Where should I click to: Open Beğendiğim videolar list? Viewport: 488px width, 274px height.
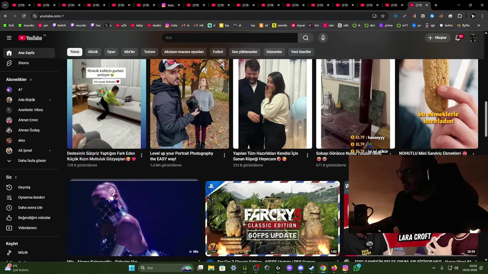point(29,218)
